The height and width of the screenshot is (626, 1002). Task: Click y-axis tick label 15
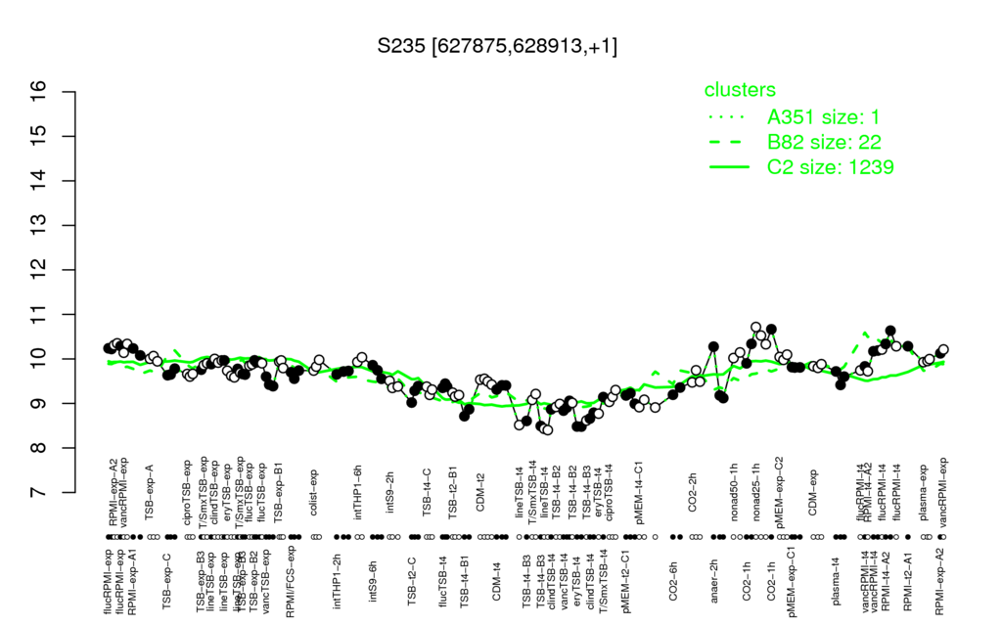click(x=38, y=136)
